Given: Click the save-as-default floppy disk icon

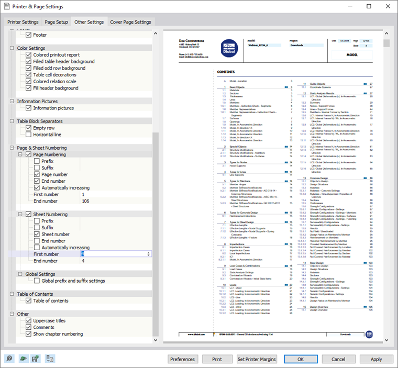Looking at the screenshot, I should (36, 359).
